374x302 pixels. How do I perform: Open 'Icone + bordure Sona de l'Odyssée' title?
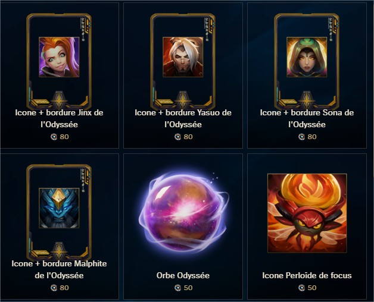coord(307,118)
